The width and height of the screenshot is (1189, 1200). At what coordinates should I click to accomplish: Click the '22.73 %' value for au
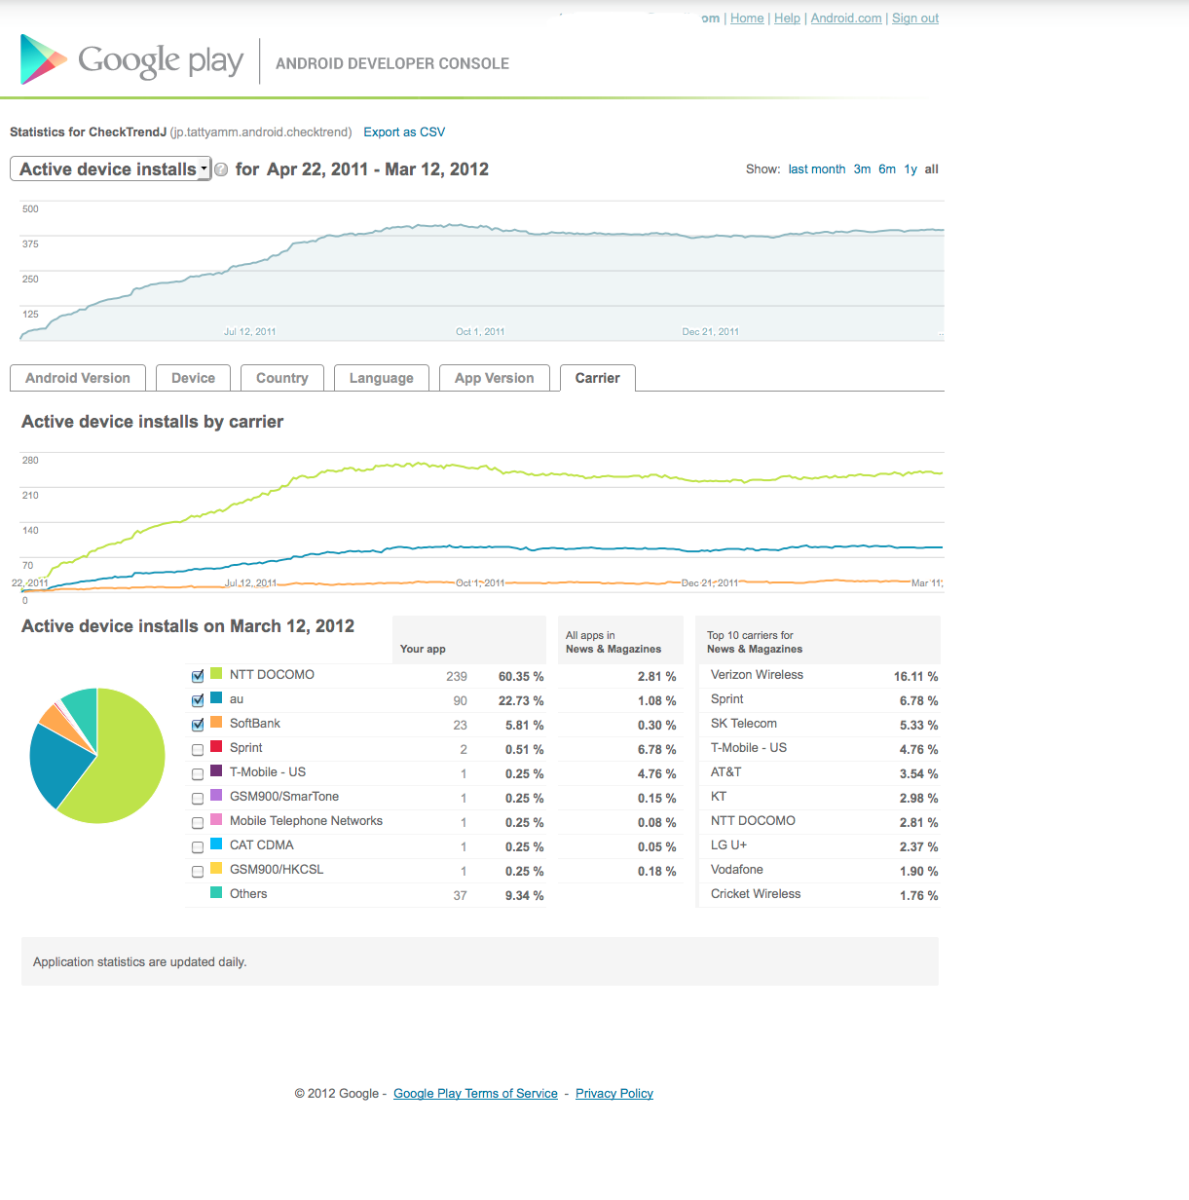(x=521, y=701)
